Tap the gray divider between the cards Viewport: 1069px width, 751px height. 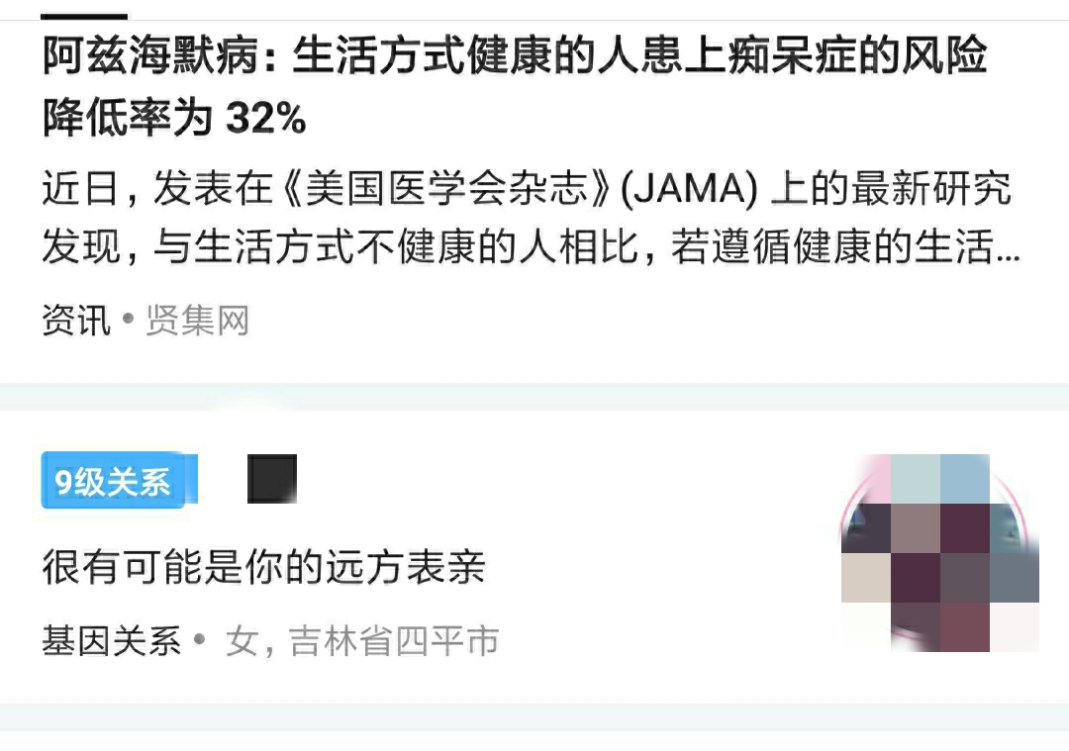click(x=534, y=397)
